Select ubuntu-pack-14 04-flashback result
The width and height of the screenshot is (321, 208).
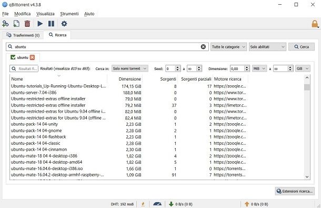coord(129,137)
